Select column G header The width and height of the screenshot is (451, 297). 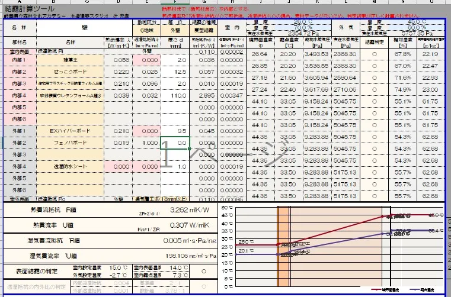[204, 2]
